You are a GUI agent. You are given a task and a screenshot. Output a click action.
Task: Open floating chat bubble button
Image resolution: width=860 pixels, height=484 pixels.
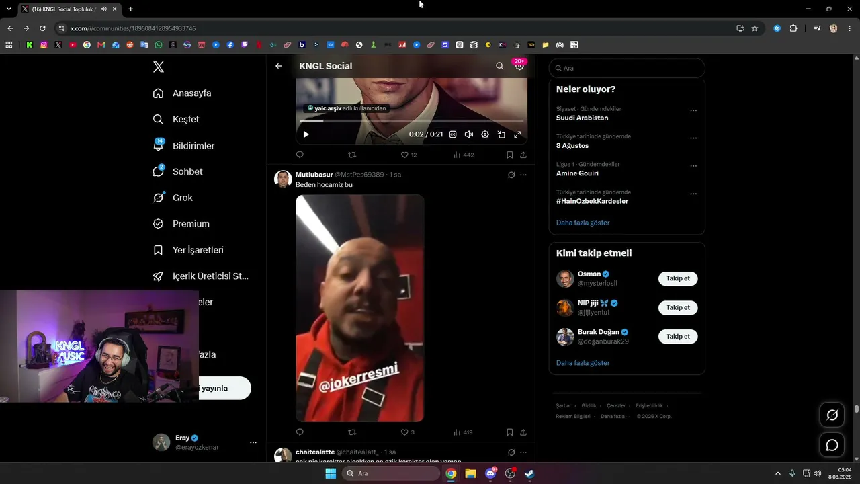[832, 445]
